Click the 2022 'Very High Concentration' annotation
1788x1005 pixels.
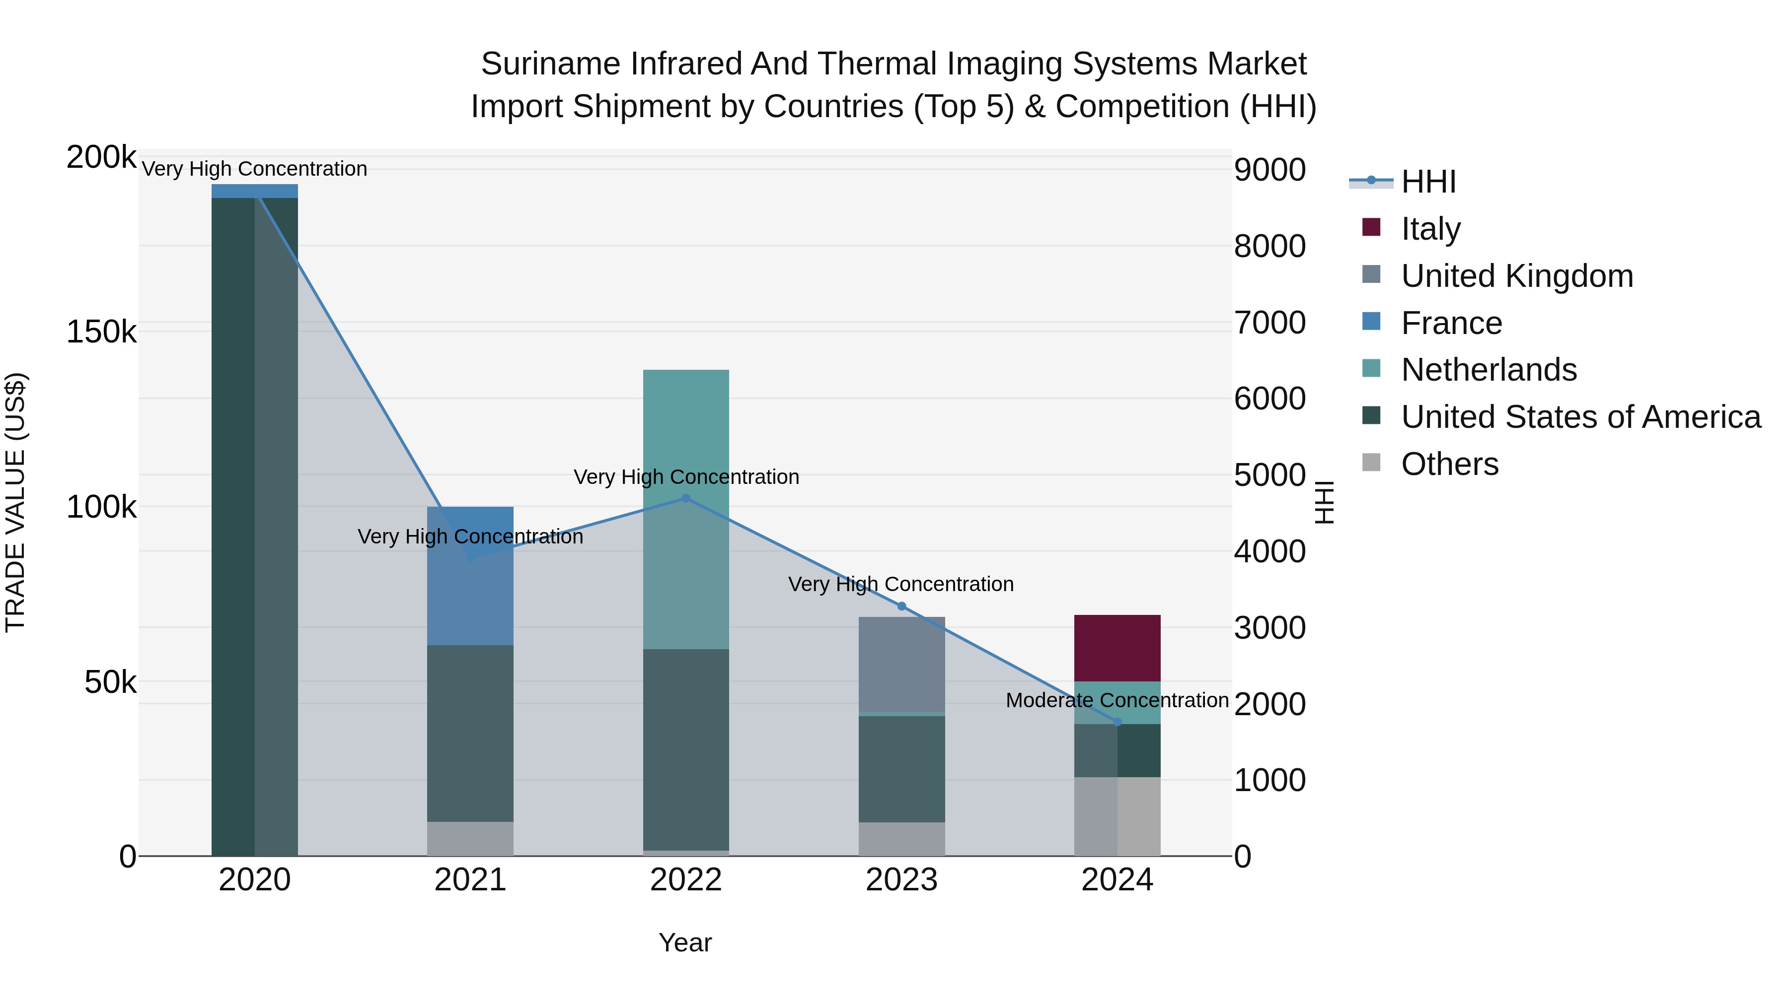click(x=686, y=477)
